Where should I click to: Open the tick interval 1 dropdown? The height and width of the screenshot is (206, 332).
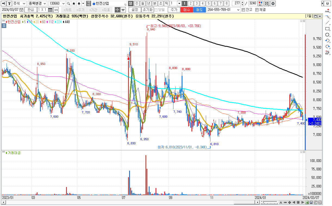pos(179,4)
